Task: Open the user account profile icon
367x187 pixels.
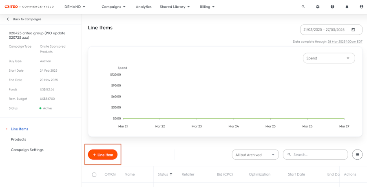Action: point(361,7)
